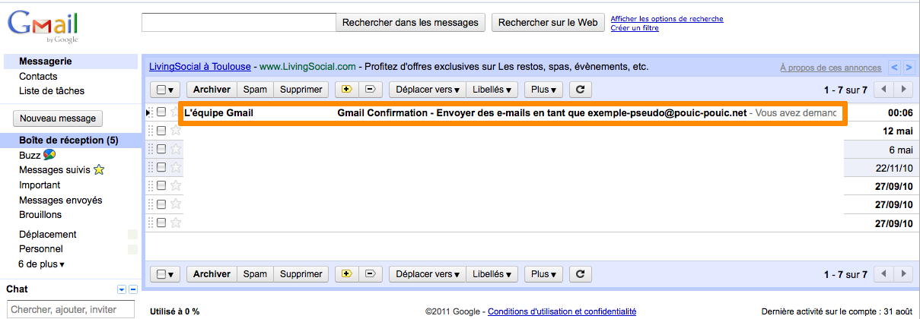This screenshot has height=319, width=920.
Task: Open Libellés dropdown in bottom toolbar
Action: (492, 274)
